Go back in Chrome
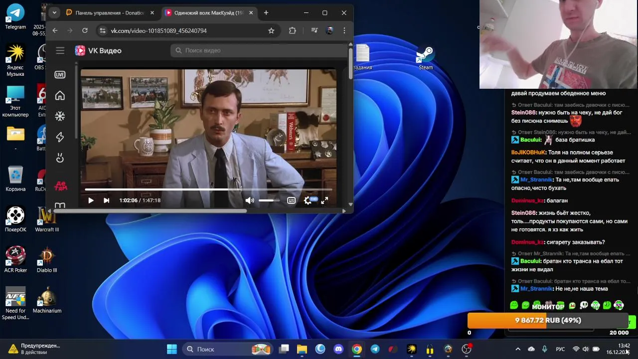The height and width of the screenshot is (359, 638). (x=55, y=30)
